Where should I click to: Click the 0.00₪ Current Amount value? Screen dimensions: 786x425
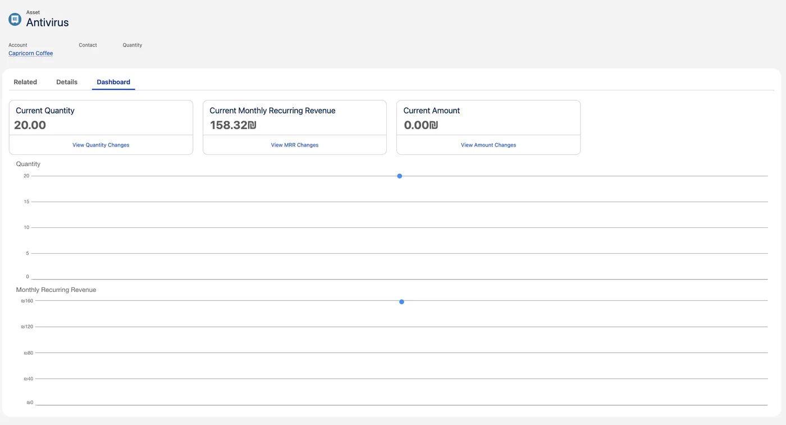(x=421, y=125)
